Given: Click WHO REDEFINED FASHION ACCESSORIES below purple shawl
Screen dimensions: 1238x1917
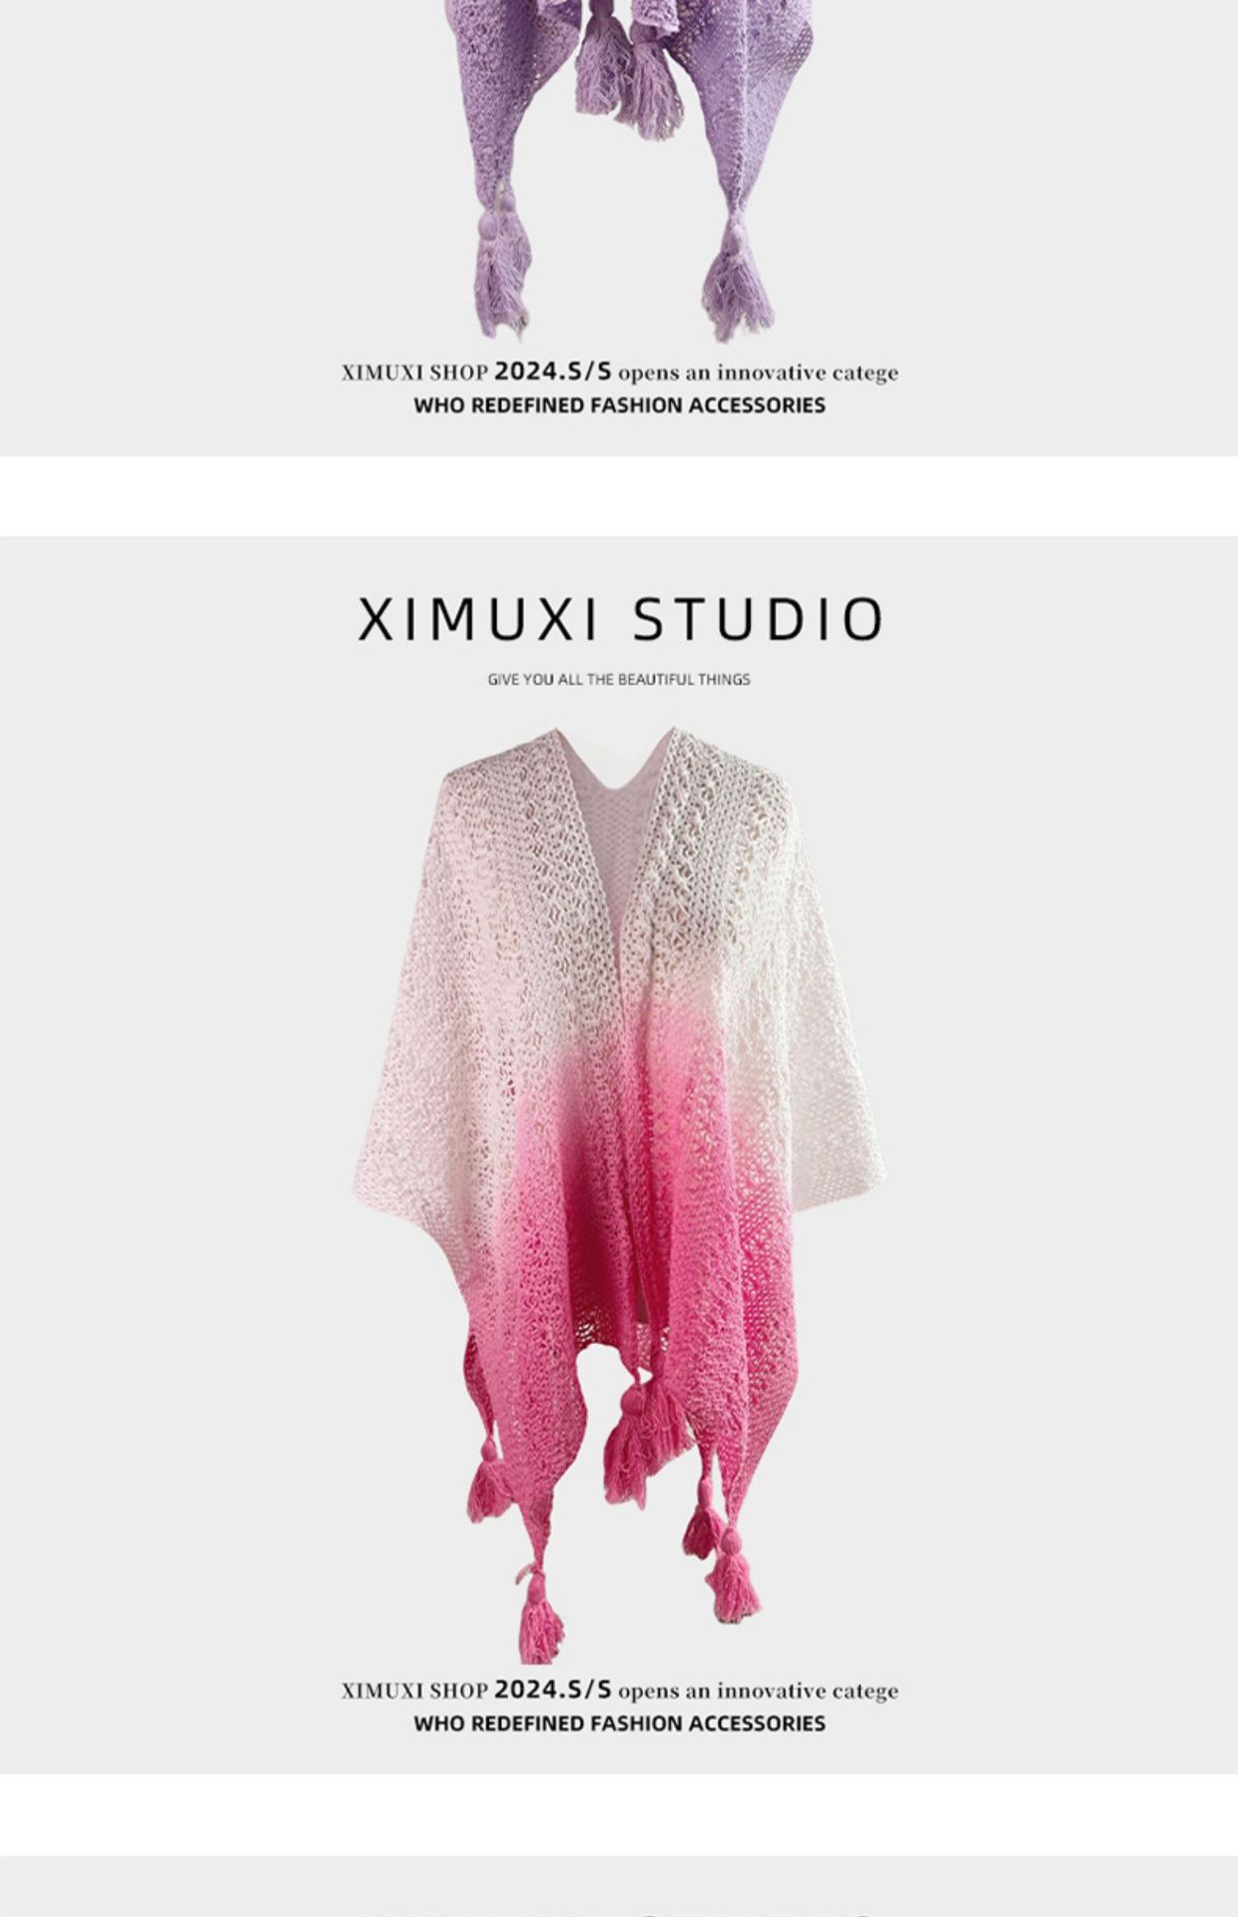Looking at the screenshot, I should (x=619, y=405).
